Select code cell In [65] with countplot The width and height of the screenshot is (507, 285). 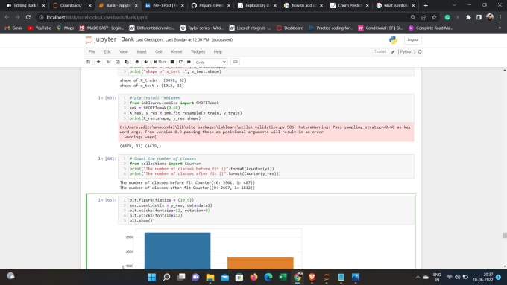point(265,210)
